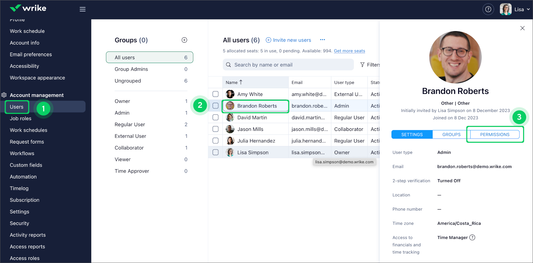This screenshot has width=533, height=263.
Task: Select the Regular User group filter
Action: (130, 124)
